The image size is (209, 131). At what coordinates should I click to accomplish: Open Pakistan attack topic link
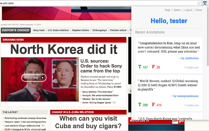pyautogui.click(x=118, y=30)
